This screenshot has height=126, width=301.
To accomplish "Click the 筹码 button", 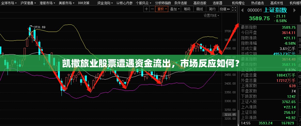I will [187, 9].
